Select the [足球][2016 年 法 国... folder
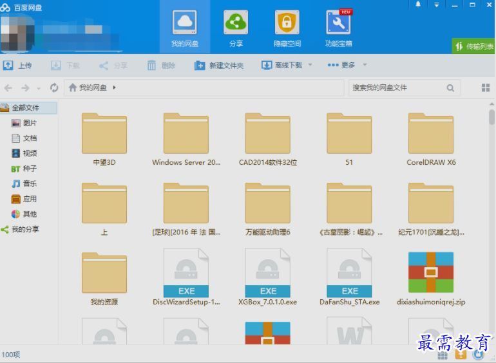Viewport: 496px width, 363px height. click(186, 209)
